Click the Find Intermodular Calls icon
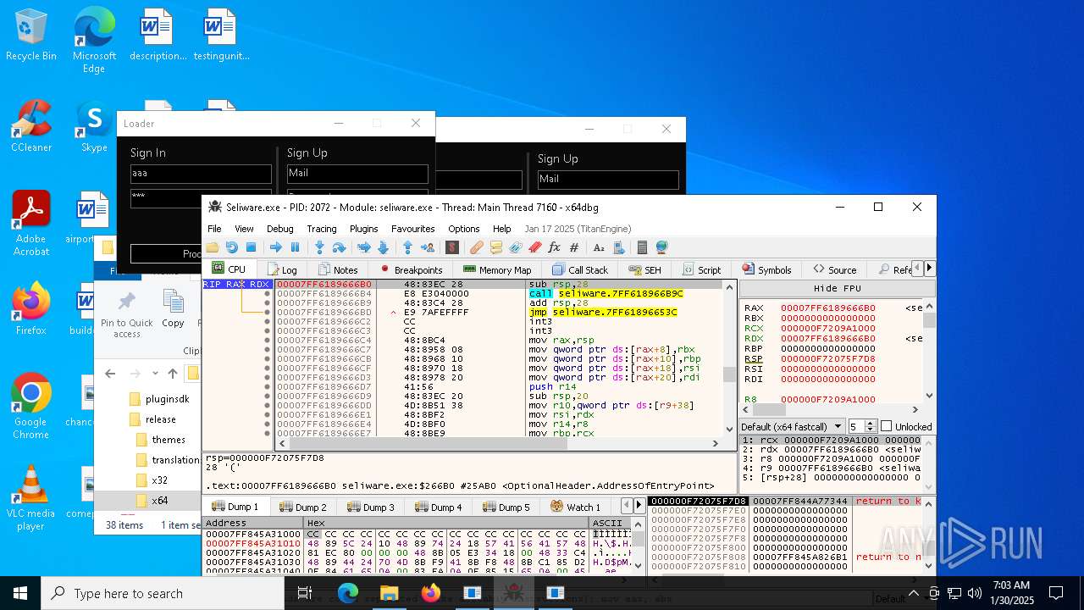 [618, 247]
